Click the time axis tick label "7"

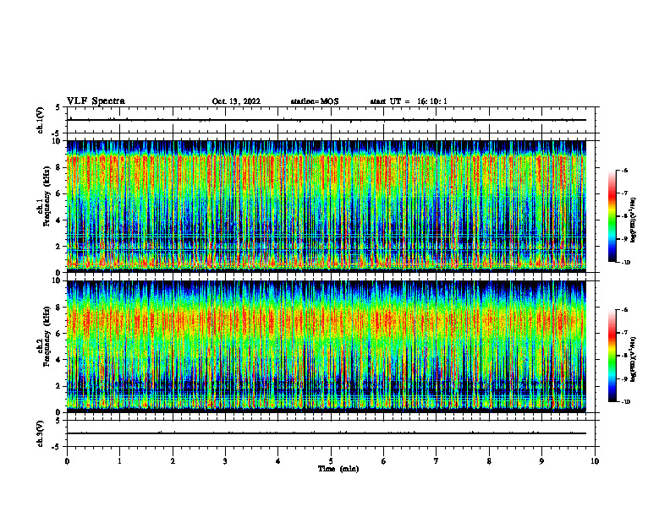[x=437, y=461]
